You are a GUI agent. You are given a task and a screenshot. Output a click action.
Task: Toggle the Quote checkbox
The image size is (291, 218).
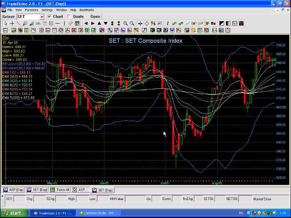pyautogui.click(x=69, y=16)
